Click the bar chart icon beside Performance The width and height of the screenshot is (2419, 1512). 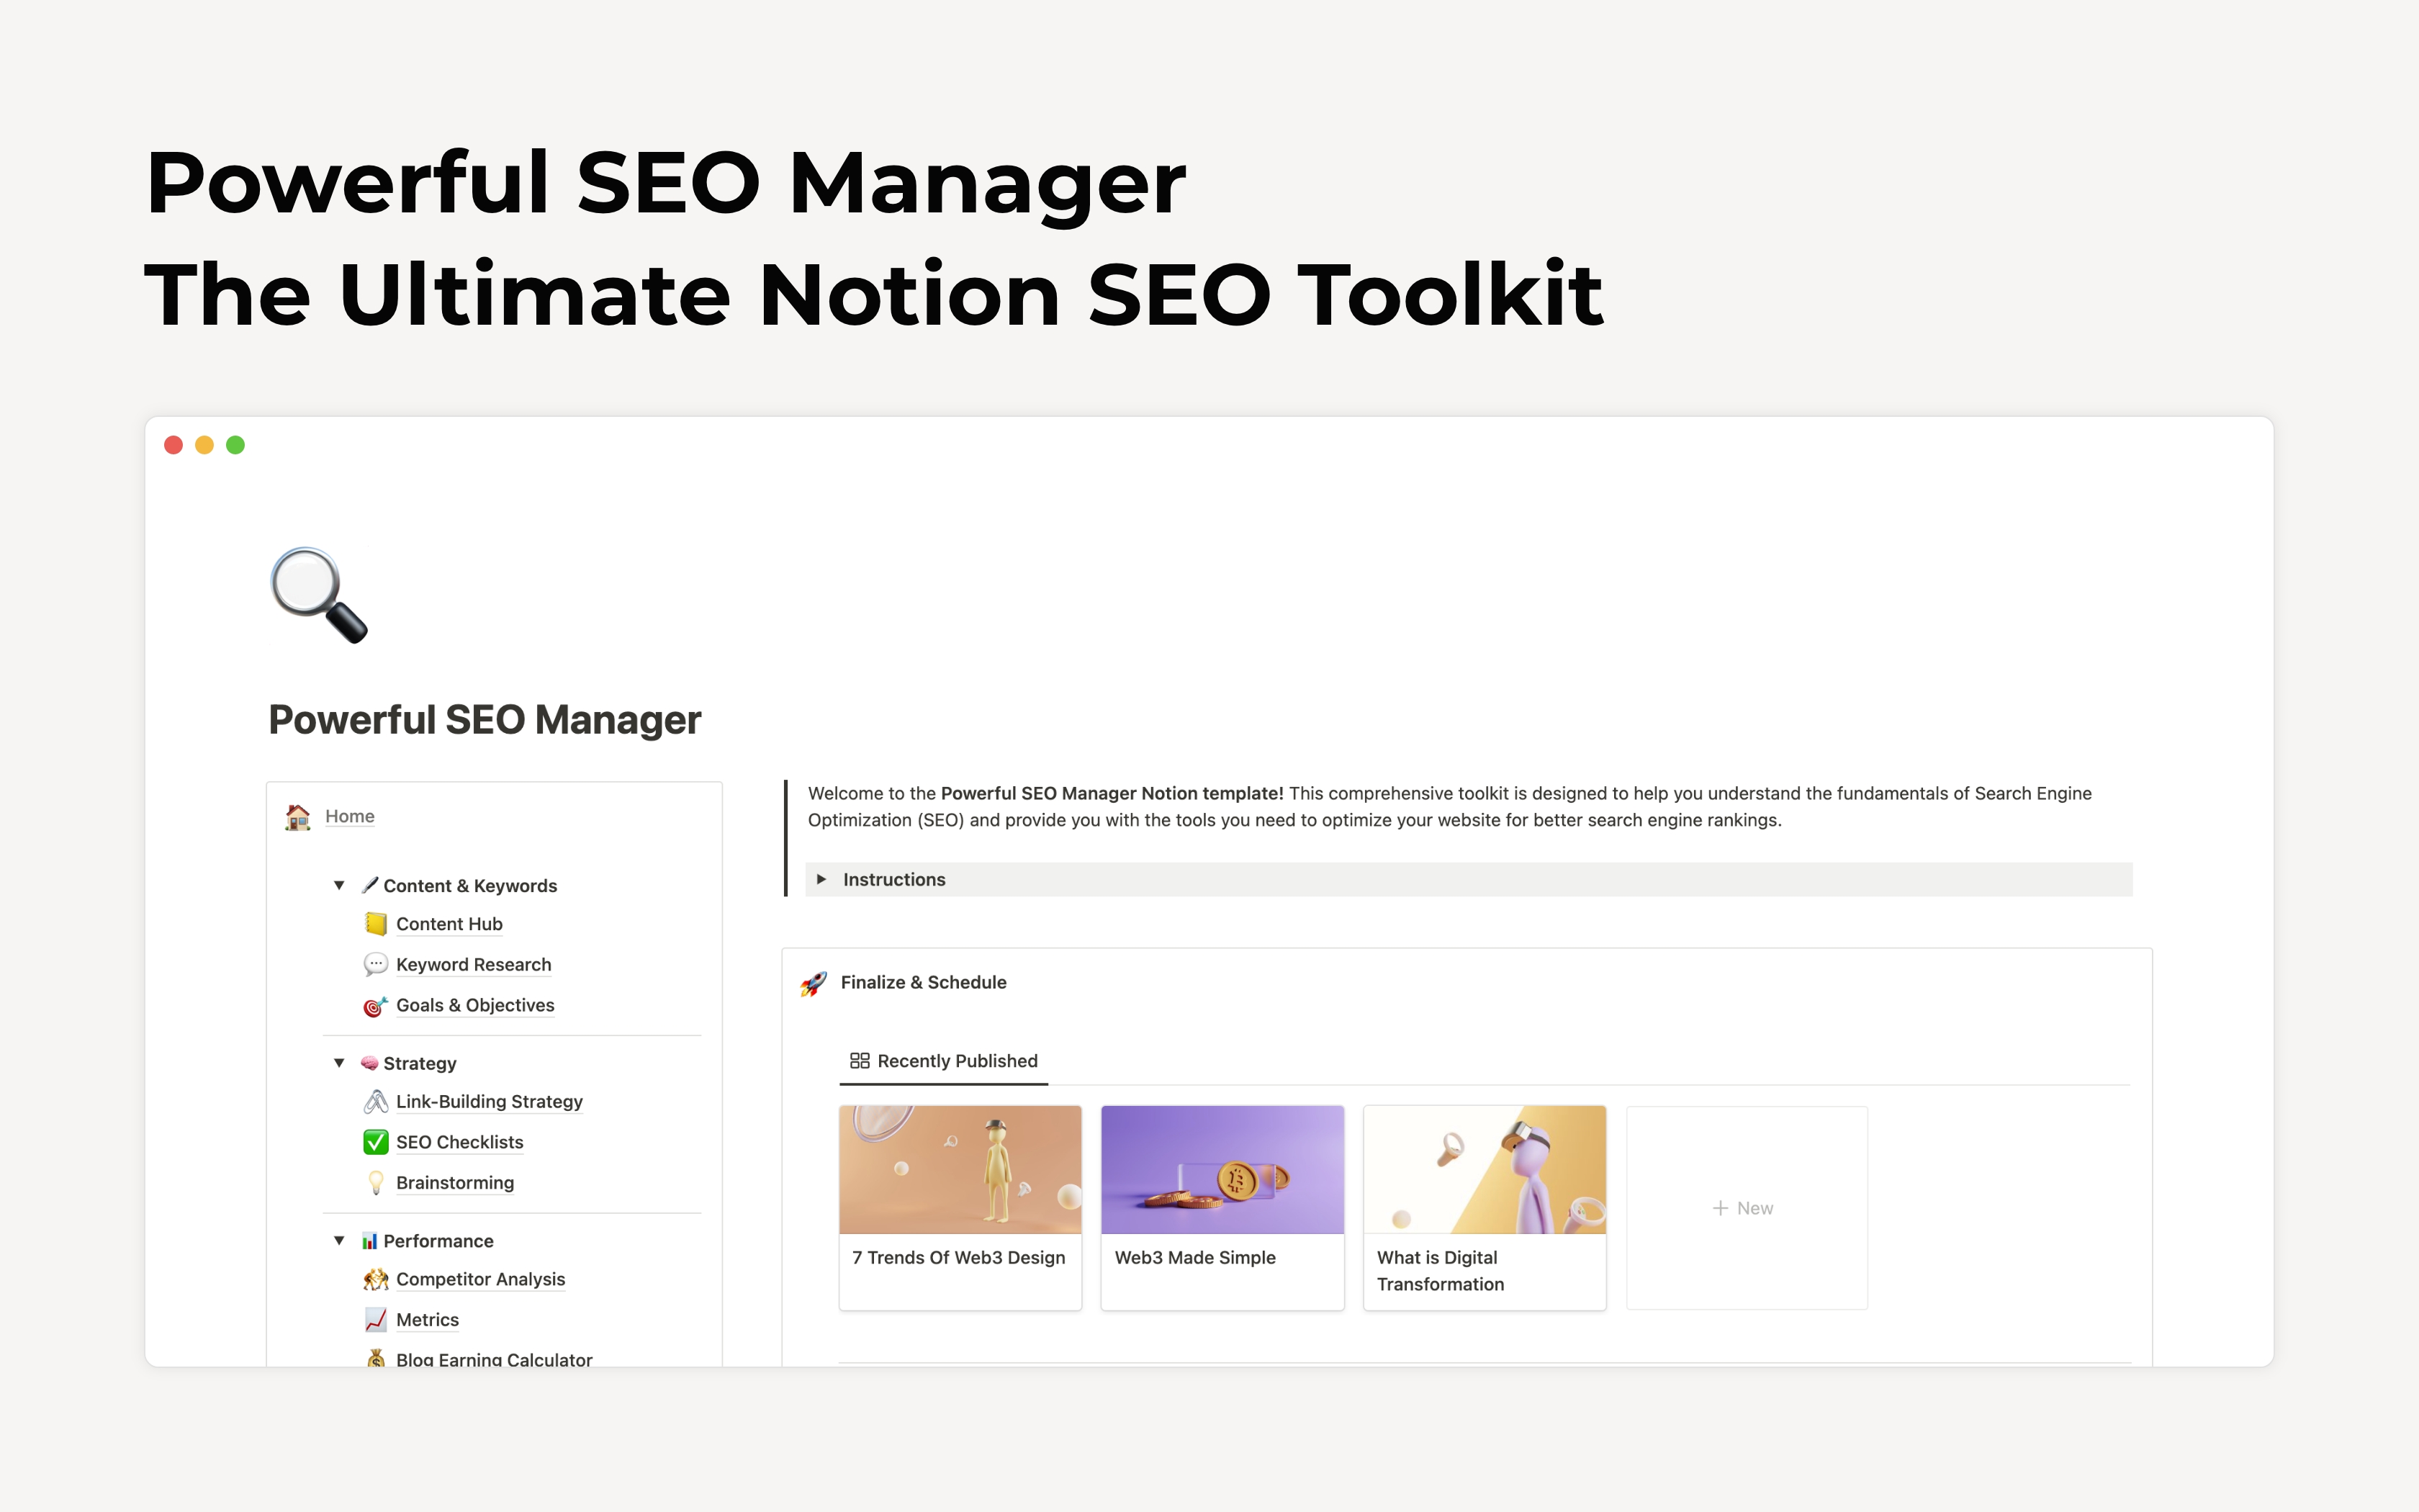click(x=370, y=1241)
